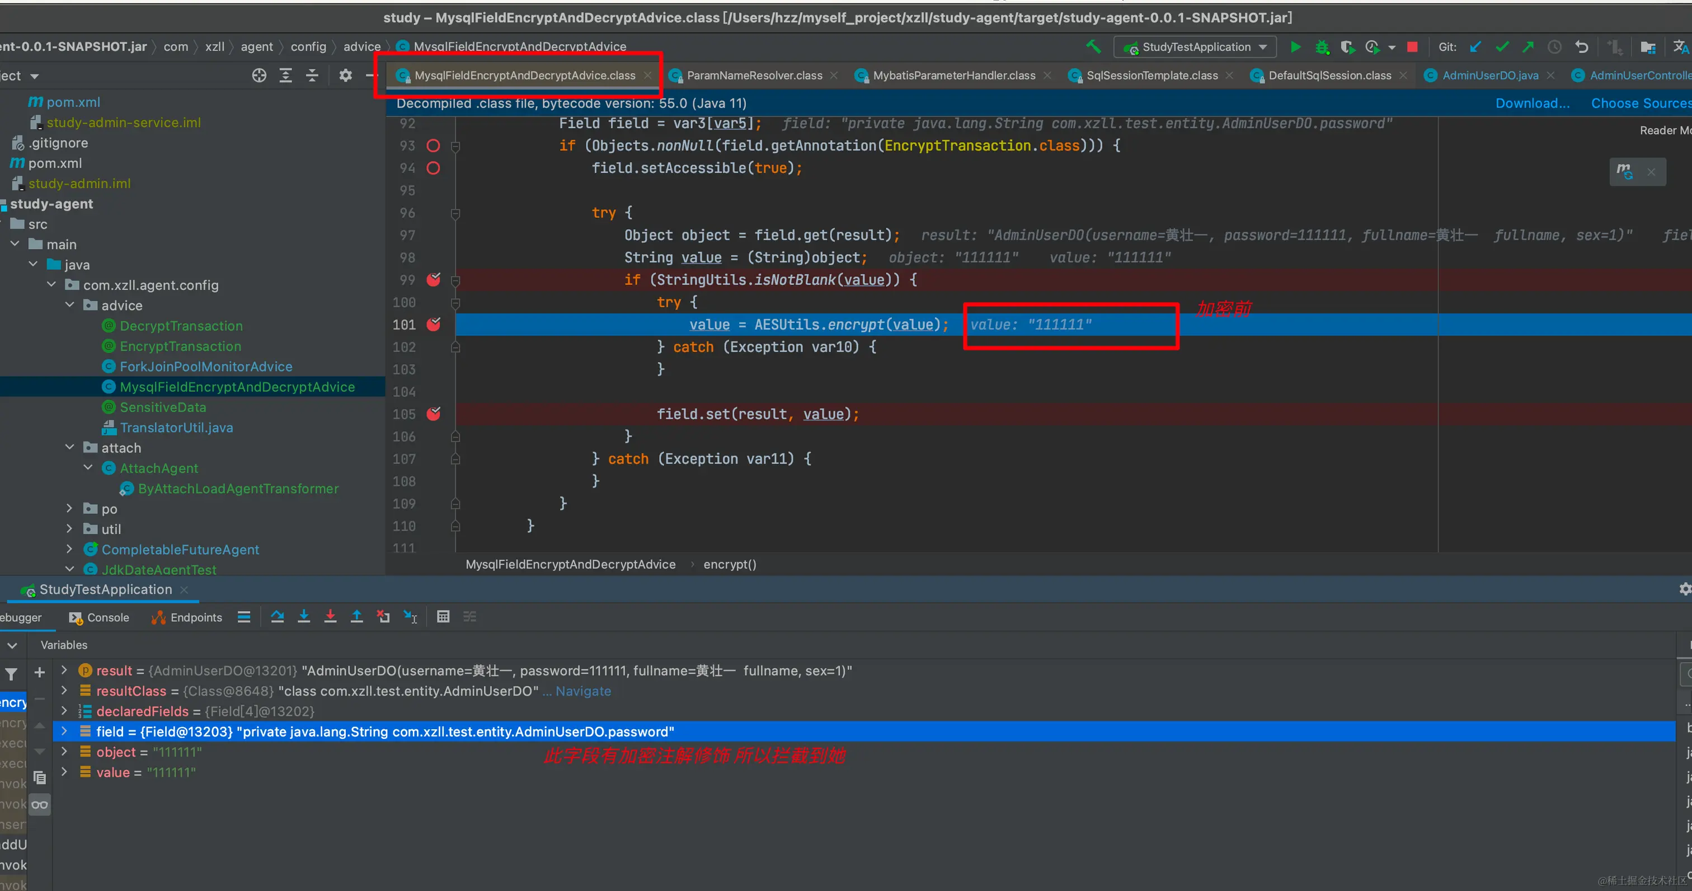Switch to ParamNameResolver.class tab

tap(754, 76)
